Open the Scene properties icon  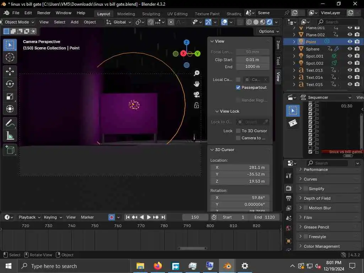[289, 218]
